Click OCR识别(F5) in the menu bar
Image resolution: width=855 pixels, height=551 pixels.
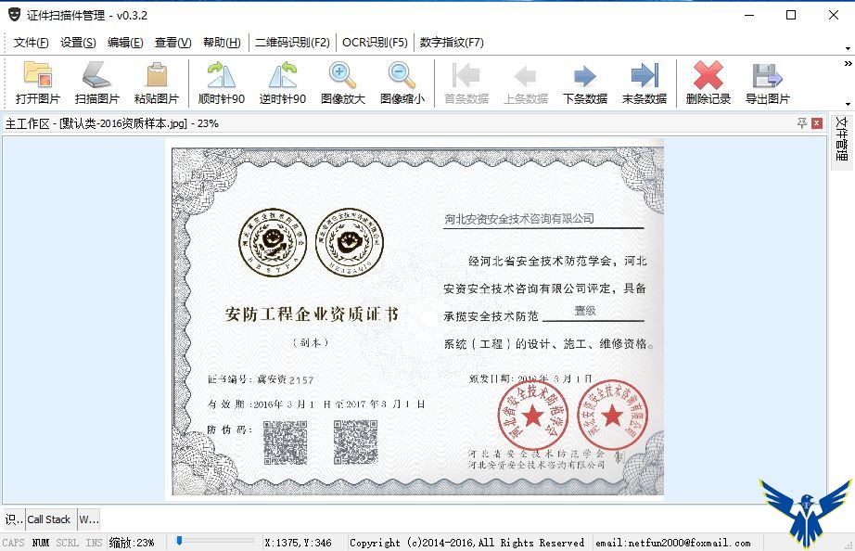pyautogui.click(x=375, y=43)
